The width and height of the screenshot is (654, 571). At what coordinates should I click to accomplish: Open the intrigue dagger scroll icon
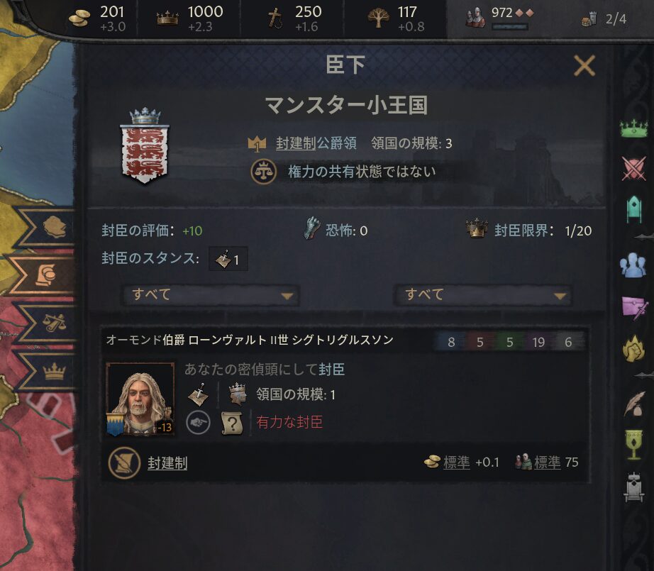tap(633, 307)
